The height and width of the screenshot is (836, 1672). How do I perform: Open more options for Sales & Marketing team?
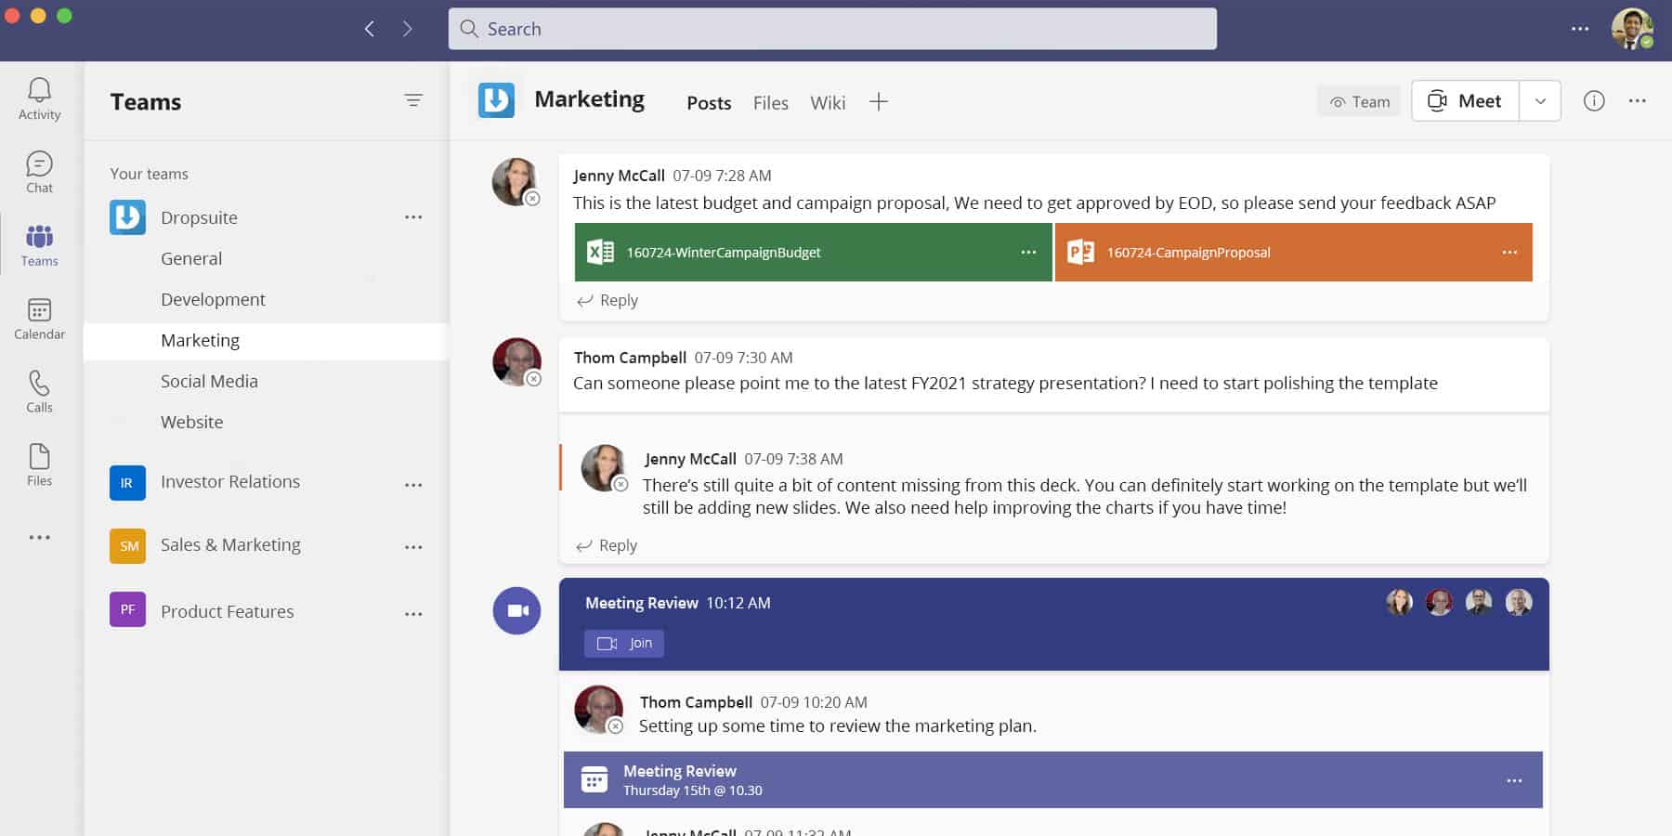(413, 548)
